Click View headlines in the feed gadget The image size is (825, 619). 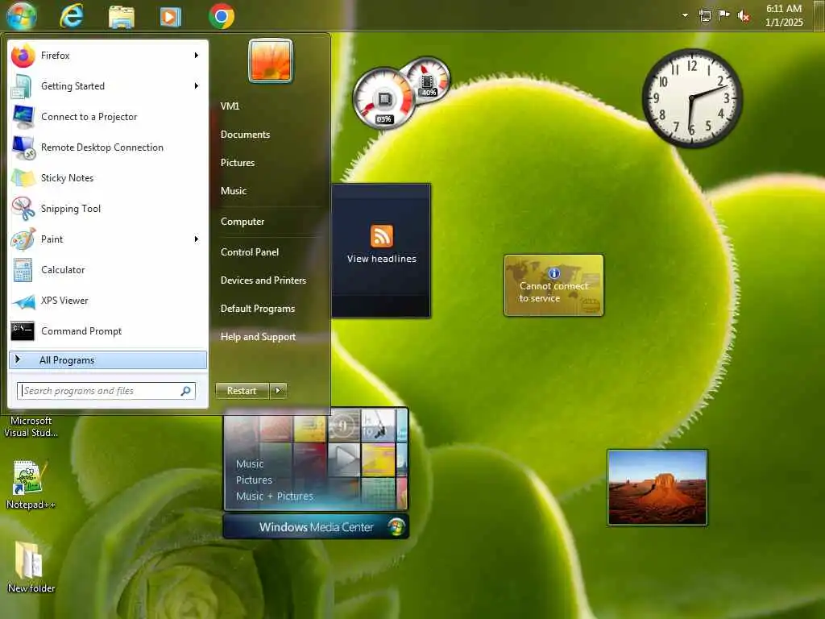point(381,259)
